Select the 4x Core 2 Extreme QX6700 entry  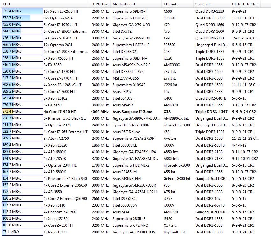(65, 199)
